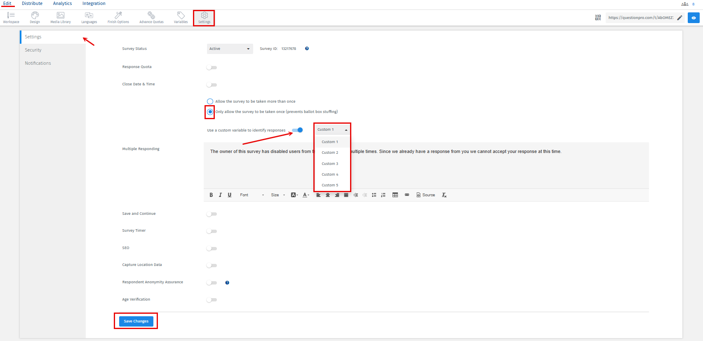Viewport: 703px width, 341px height.
Task: Select Notifications in the left sidebar
Action: coord(53,63)
